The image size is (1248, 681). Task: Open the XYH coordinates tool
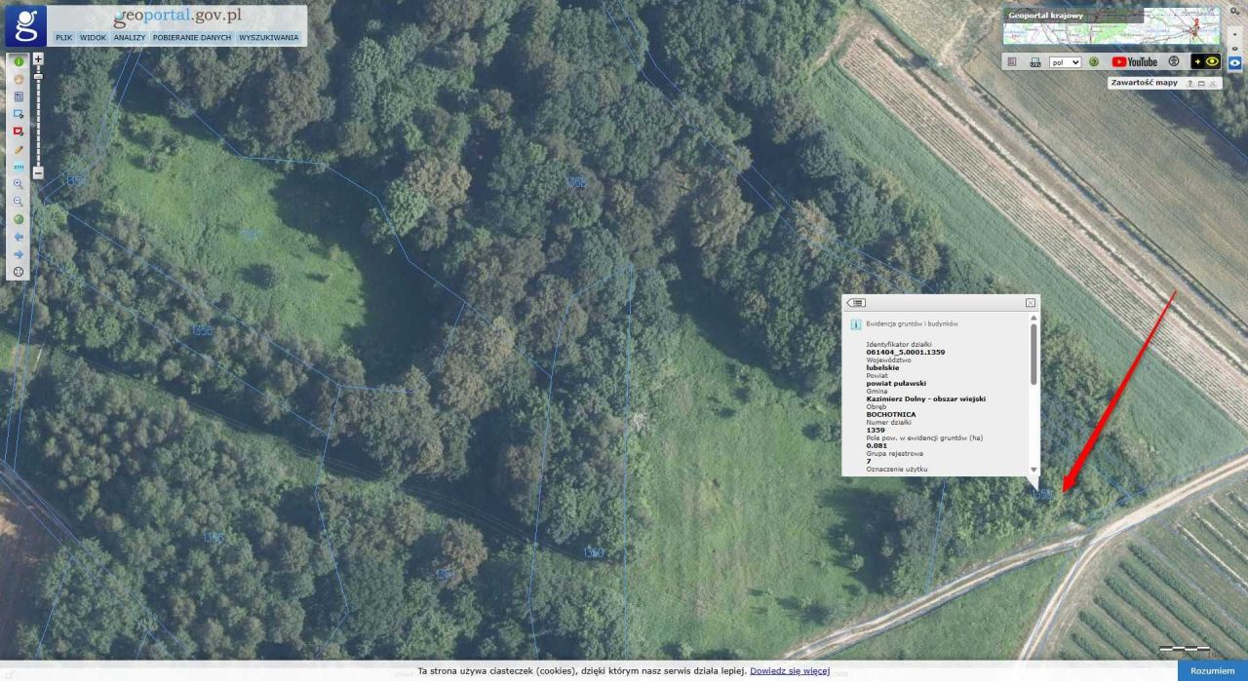tap(19, 167)
